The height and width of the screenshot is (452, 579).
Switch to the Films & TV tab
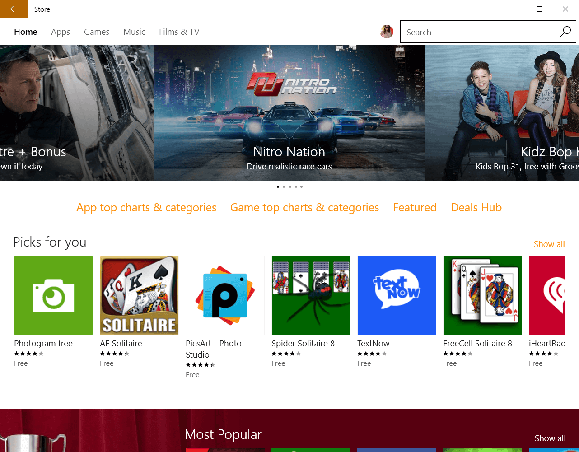click(x=179, y=32)
